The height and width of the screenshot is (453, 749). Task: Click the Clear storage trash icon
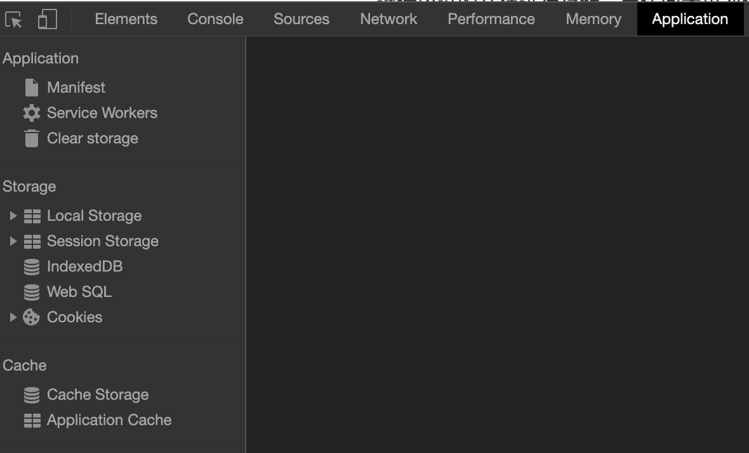point(31,138)
